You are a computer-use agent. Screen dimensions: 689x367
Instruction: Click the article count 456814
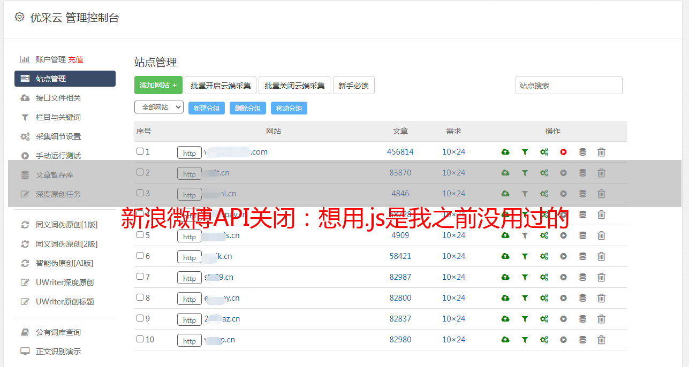pos(400,152)
